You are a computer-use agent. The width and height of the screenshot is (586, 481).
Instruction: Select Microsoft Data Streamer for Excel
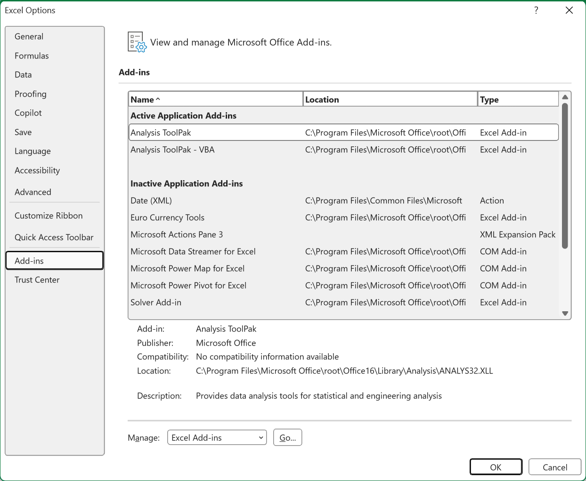(x=343, y=251)
